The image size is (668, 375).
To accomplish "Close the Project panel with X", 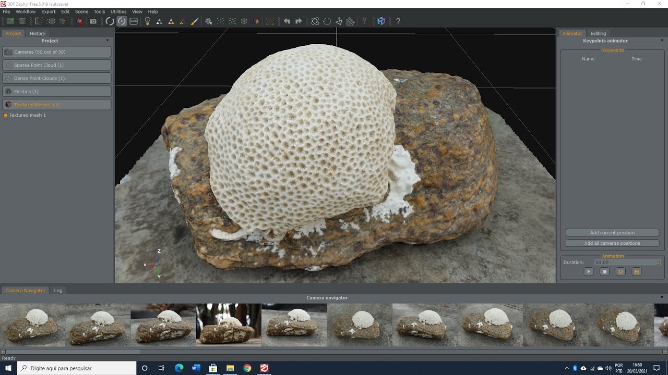I will click(108, 40).
